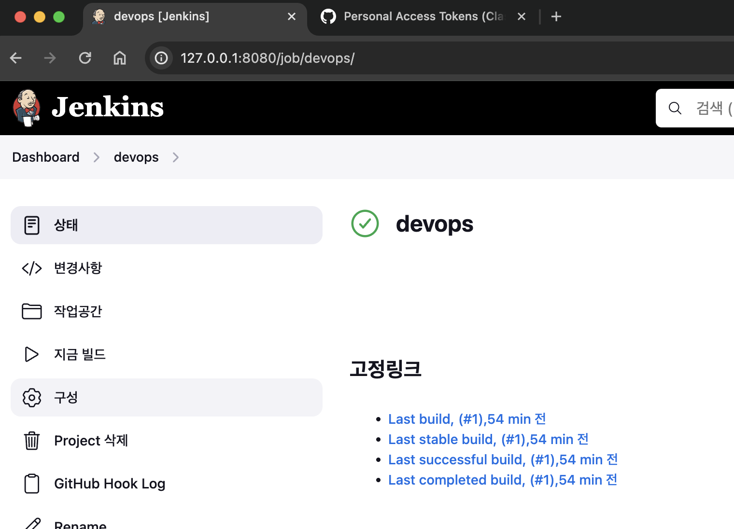Open the devops breadcrumb link

point(136,157)
